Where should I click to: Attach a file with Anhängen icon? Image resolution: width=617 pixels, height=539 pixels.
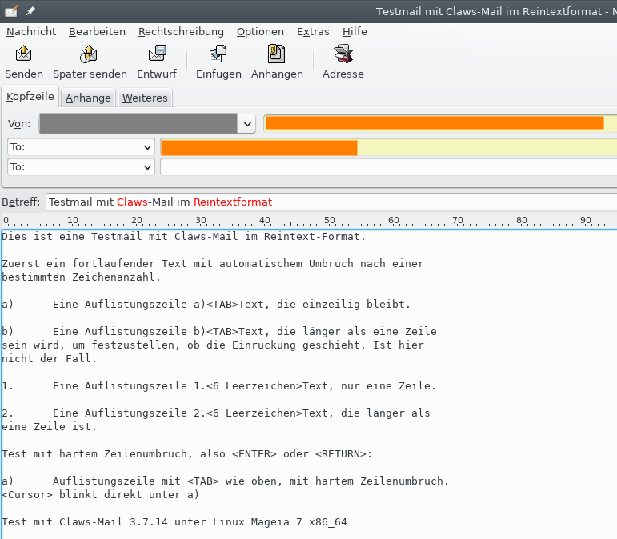coord(276,54)
